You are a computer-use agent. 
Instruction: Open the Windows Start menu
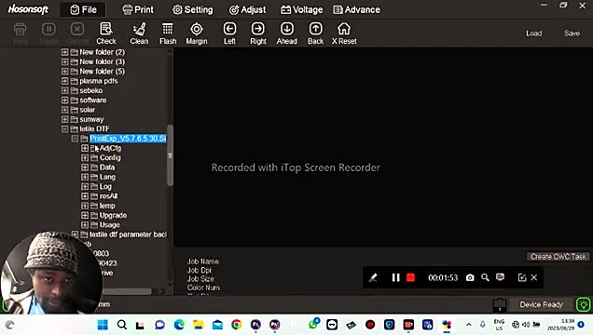pos(103,325)
